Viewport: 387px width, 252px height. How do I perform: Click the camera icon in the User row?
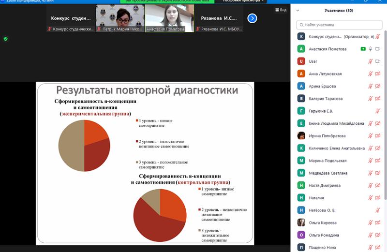tap(378, 61)
